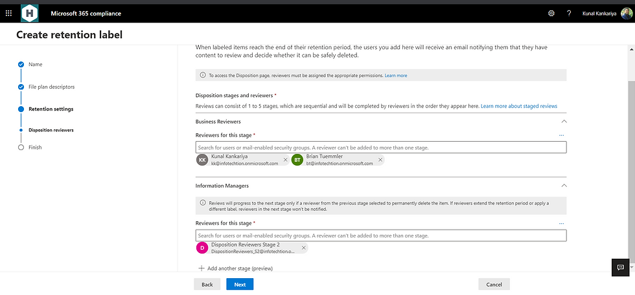Click the info icon in permissions notice
Viewport: 635px width, 295px height.
203,75
